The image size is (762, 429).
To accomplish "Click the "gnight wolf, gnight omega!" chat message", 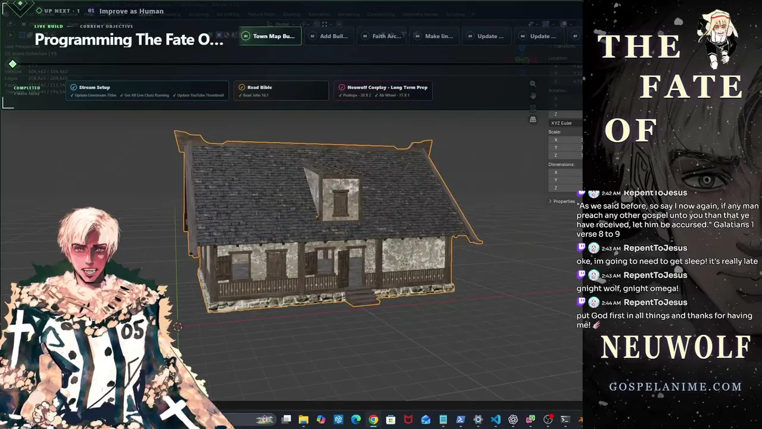I will tap(627, 288).
